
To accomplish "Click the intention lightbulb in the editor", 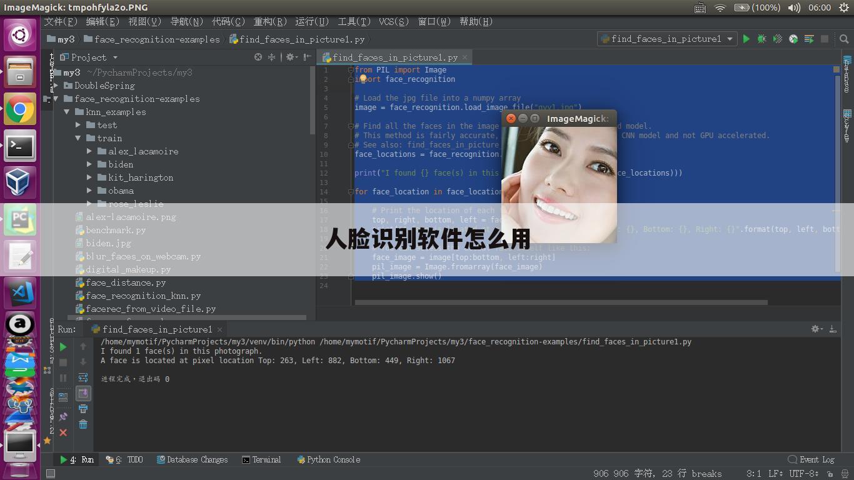I will point(363,79).
